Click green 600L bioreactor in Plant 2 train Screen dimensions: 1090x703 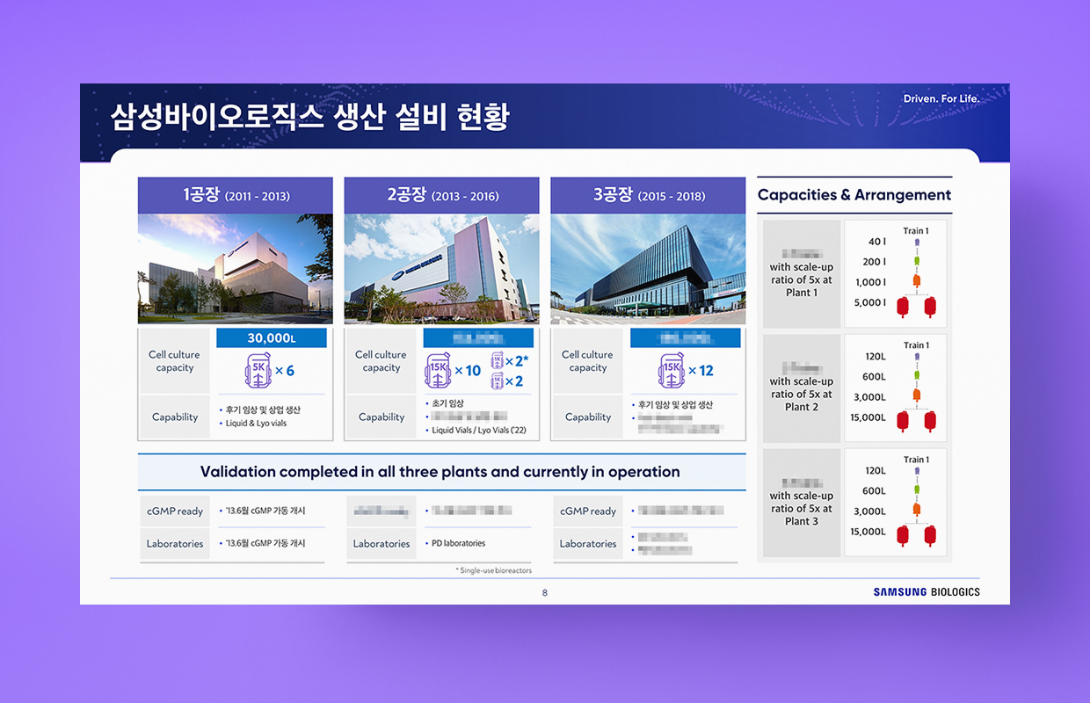[917, 376]
